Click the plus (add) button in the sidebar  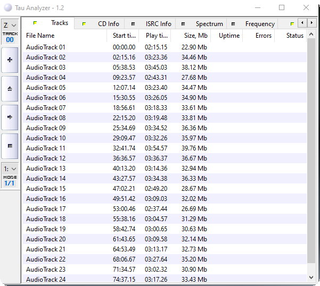coord(10,60)
